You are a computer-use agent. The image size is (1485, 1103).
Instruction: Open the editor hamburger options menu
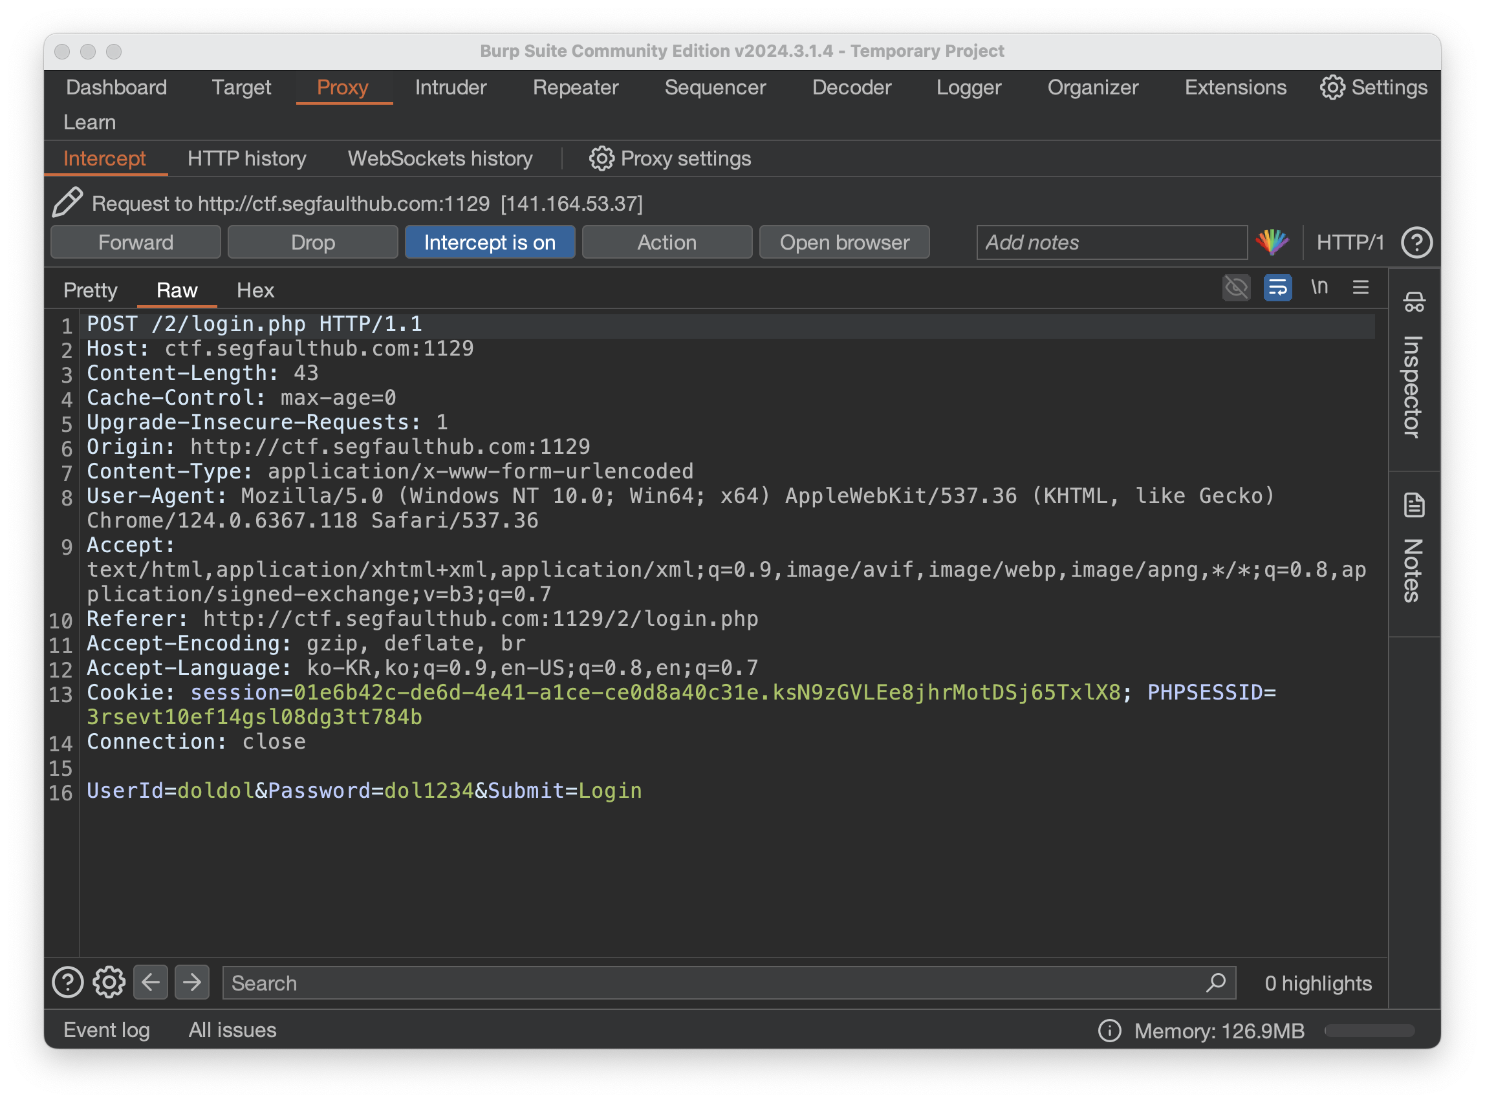[1360, 288]
